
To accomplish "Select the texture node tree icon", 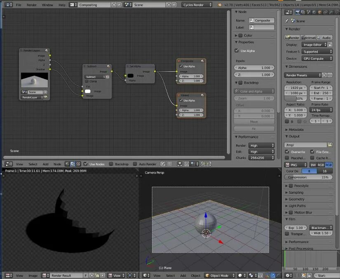I will tap(78, 164).
